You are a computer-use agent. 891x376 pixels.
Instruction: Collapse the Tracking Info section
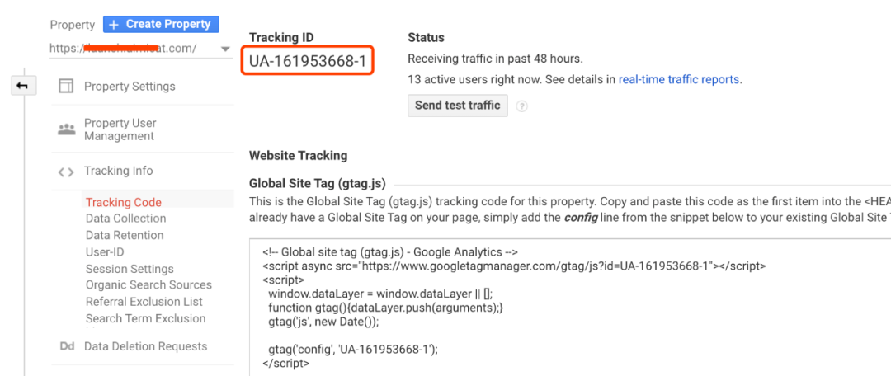(x=118, y=171)
